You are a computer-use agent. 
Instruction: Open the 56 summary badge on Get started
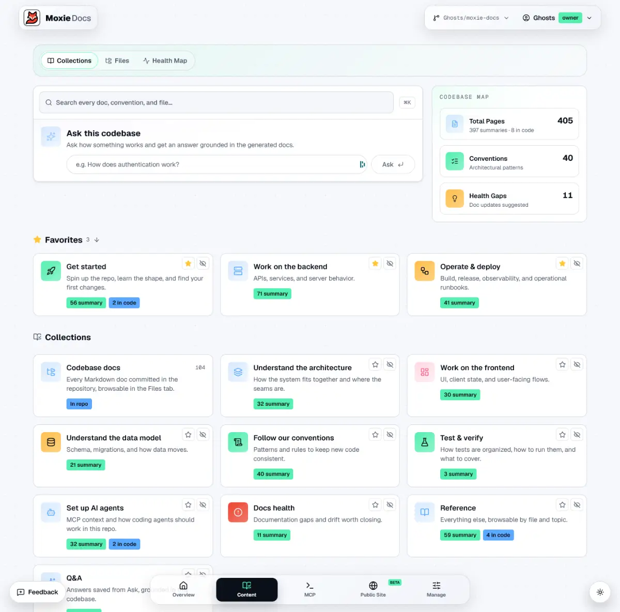[x=86, y=303]
